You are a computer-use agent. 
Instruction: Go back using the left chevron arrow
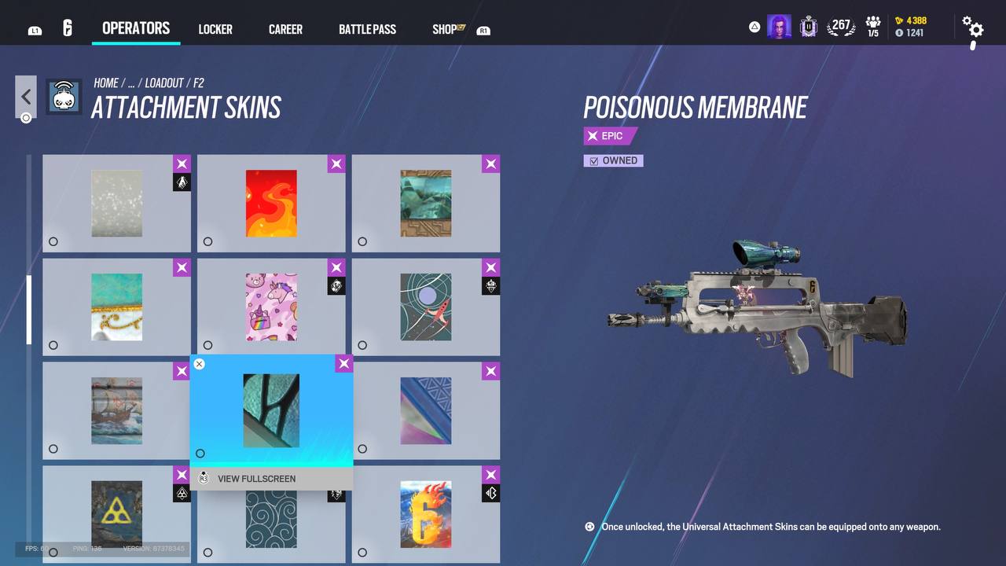[26, 97]
